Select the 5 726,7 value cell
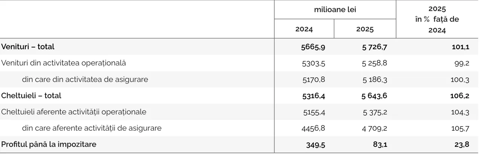Screen dimensions: 482x154 point(374,47)
